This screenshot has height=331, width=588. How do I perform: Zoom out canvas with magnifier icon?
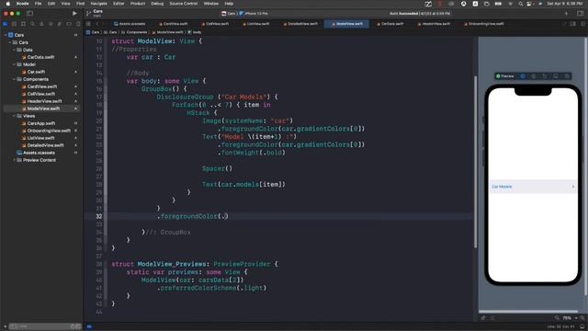(557, 318)
